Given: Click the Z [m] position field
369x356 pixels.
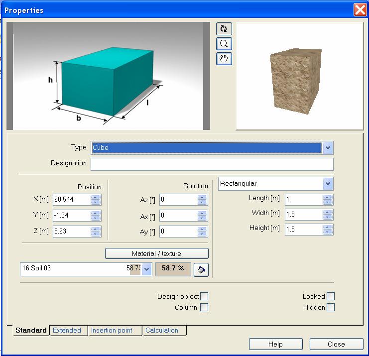Looking at the screenshot, I should (x=72, y=232).
